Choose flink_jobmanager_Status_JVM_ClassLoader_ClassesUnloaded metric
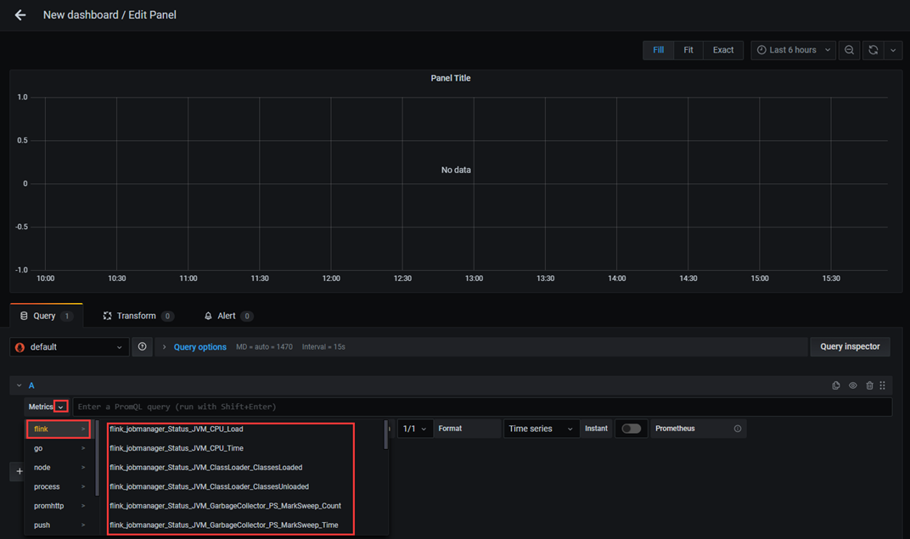The width and height of the screenshot is (910, 539). click(x=209, y=486)
